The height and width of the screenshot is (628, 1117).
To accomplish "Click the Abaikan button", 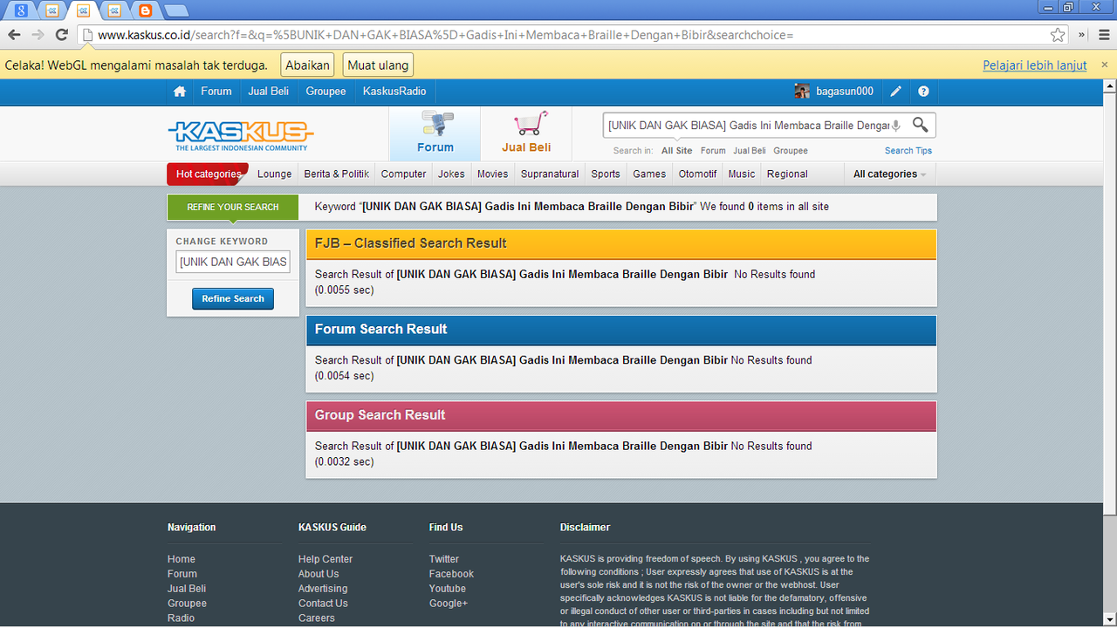I will click(x=308, y=65).
